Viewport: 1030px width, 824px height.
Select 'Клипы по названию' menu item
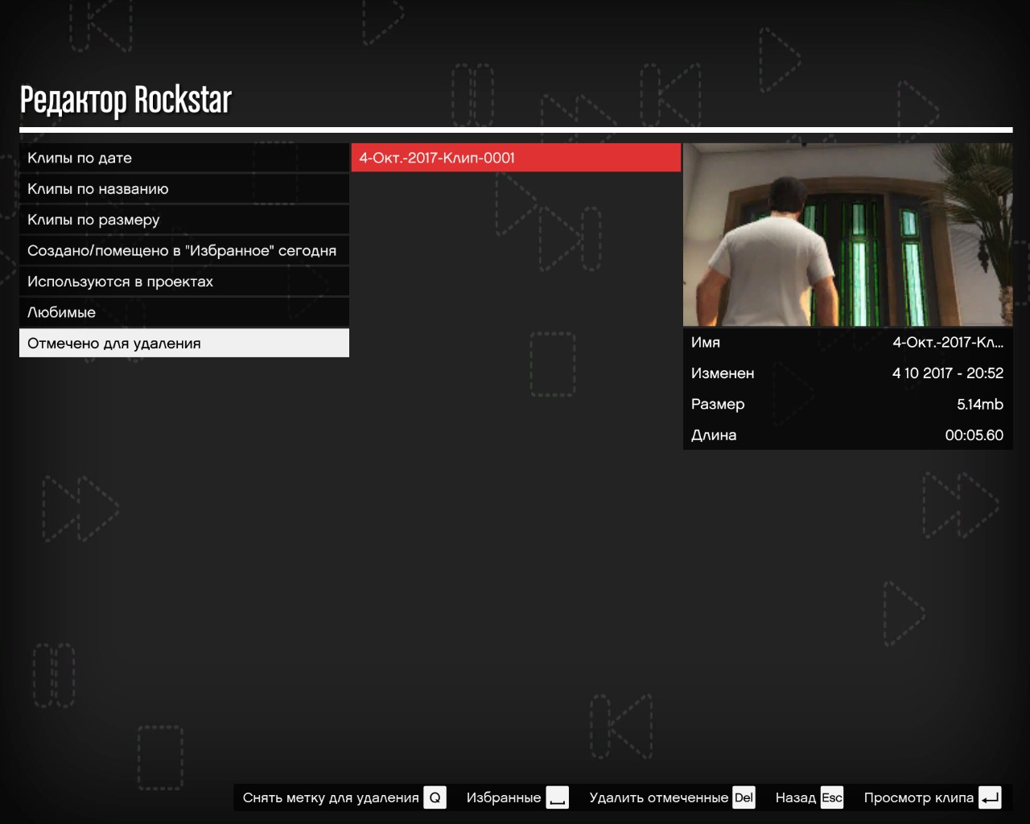coord(184,189)
